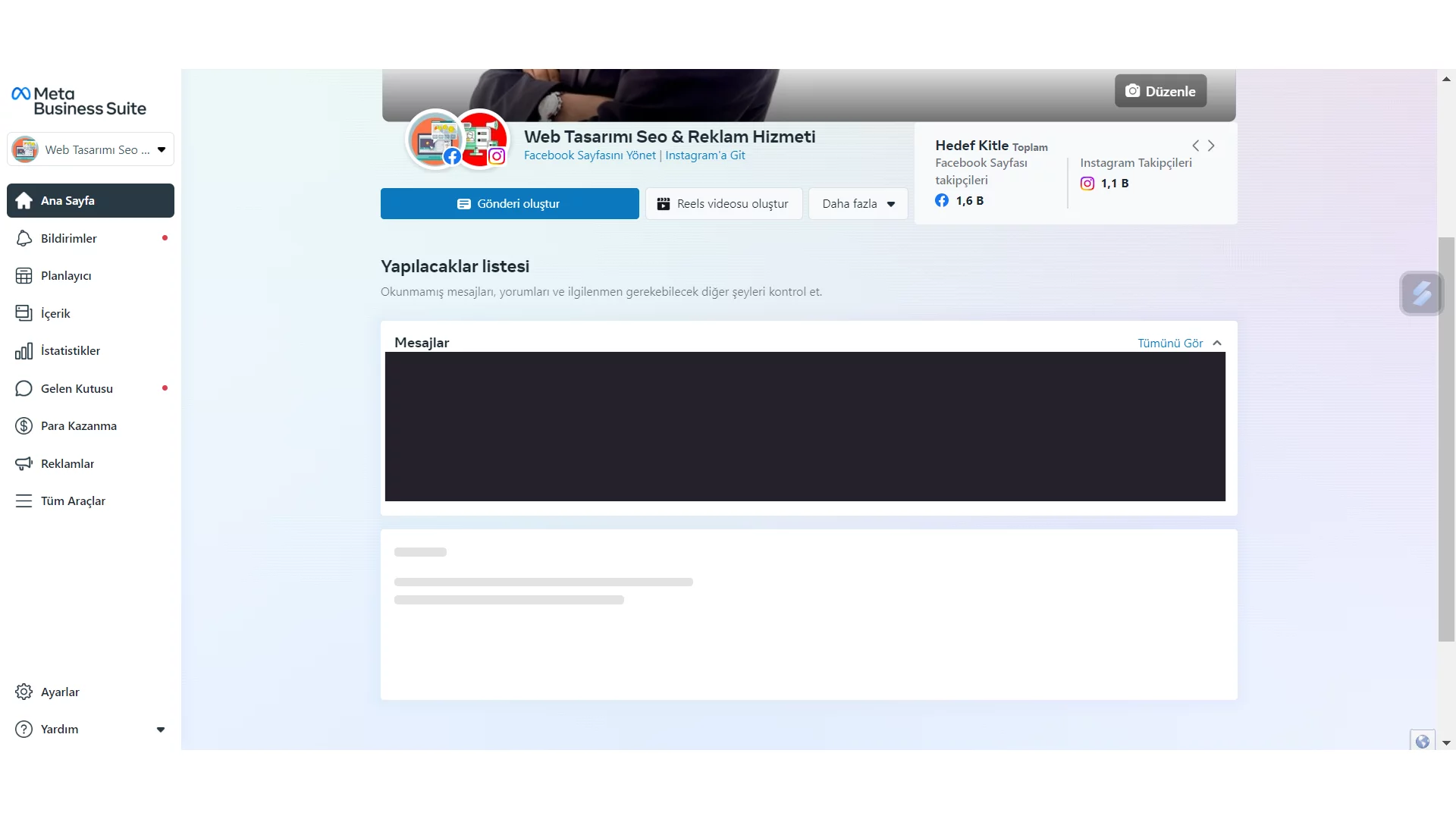Click the Ayarlar gear icon
This screenshot has height=819, width=1456.
click(24, 692)
